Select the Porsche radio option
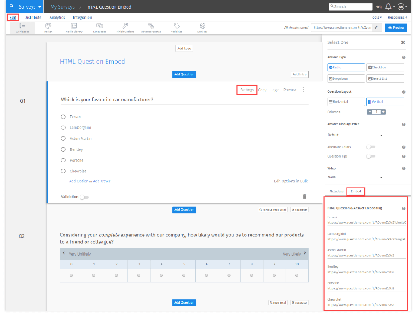 63,160
